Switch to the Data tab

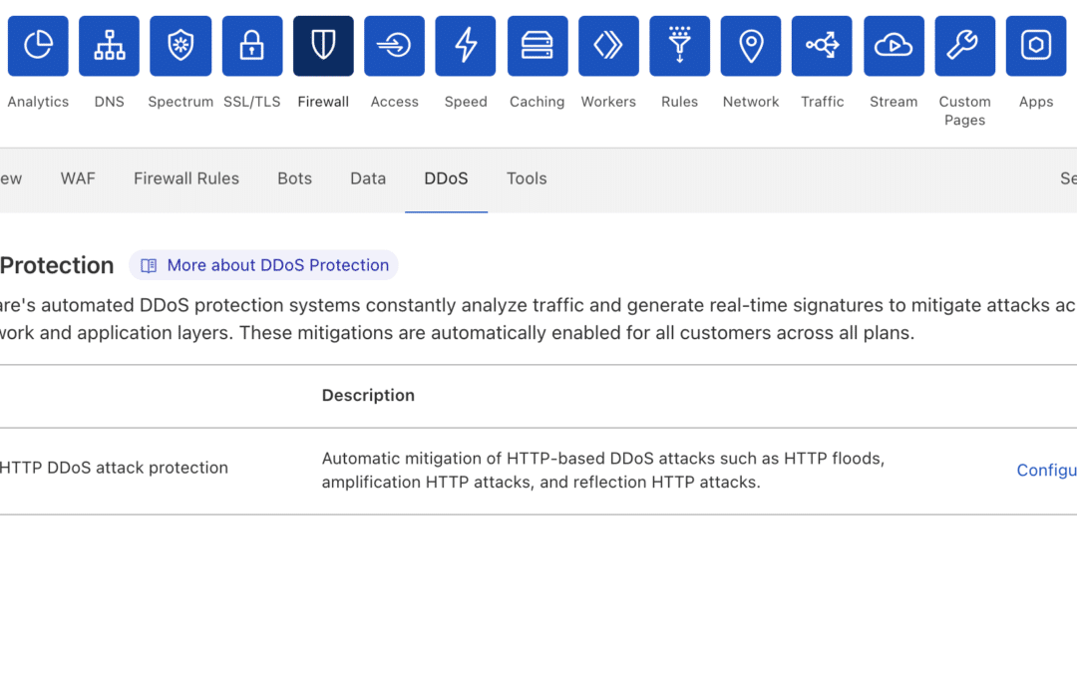point(368,178)
